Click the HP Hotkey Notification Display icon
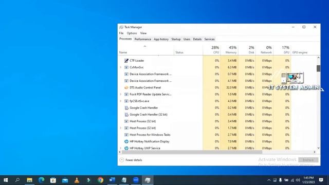Image resolution: width=329 pixels, height=185 pixels. 126,142
